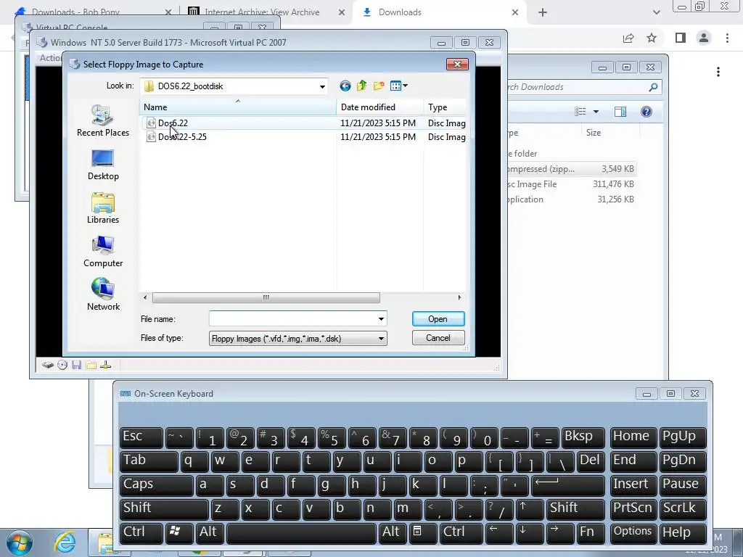Click the ScrLk key on On-Screen Keyboard
Image resolution: width=743 pixels, height=557 pixels.
pyautogui.click(x=682, y=508)
